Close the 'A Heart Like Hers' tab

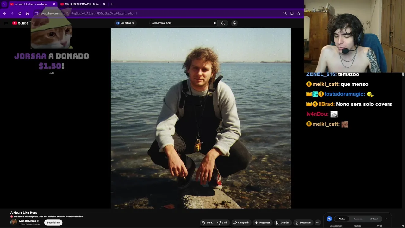pyautogui.click(x=54, y=4)
